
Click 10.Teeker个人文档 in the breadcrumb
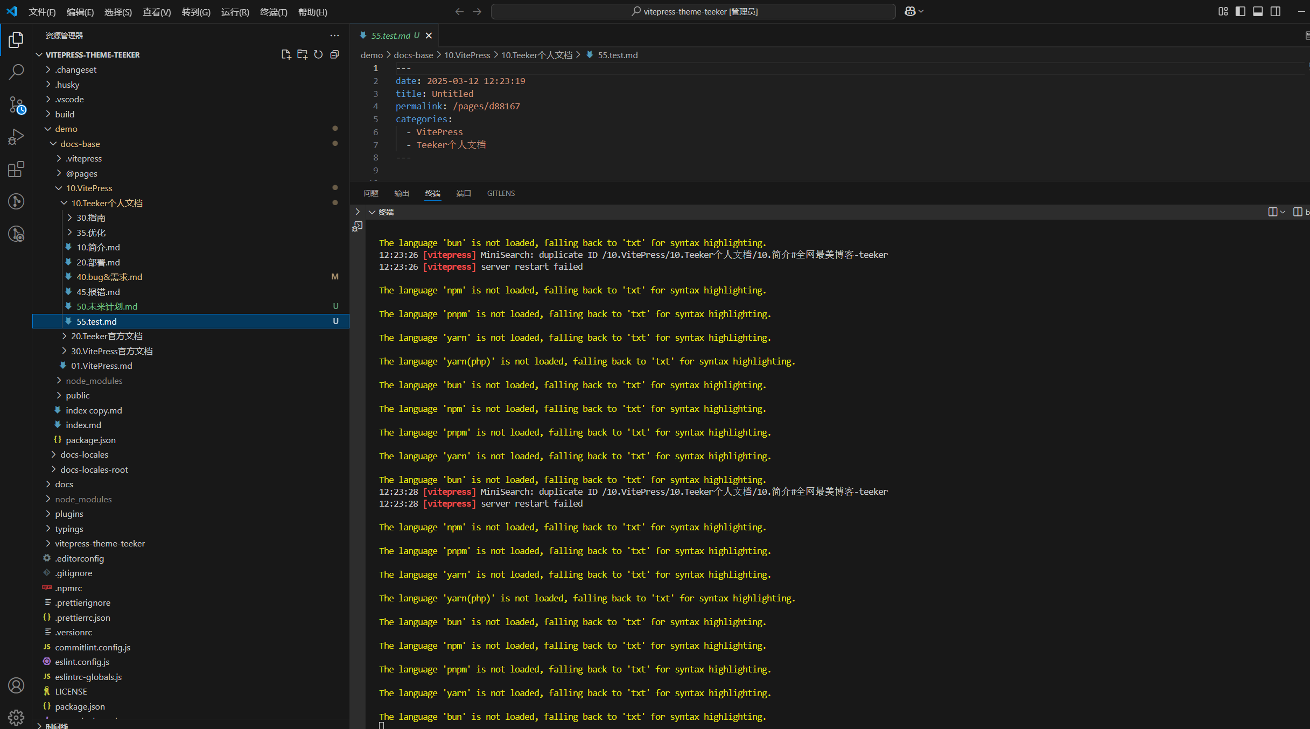(537, 55)
